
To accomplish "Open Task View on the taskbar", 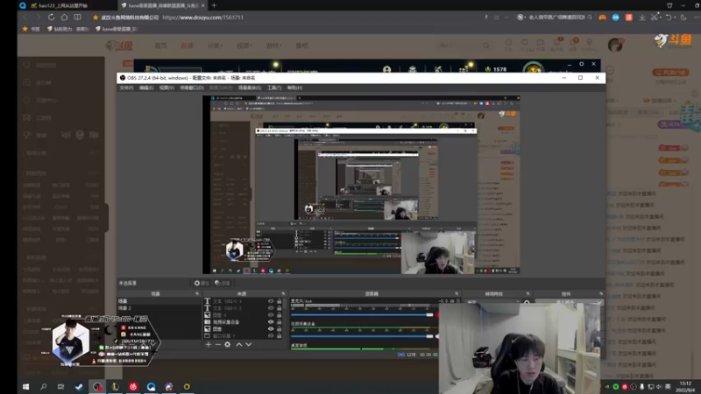I will pos(60,387).
